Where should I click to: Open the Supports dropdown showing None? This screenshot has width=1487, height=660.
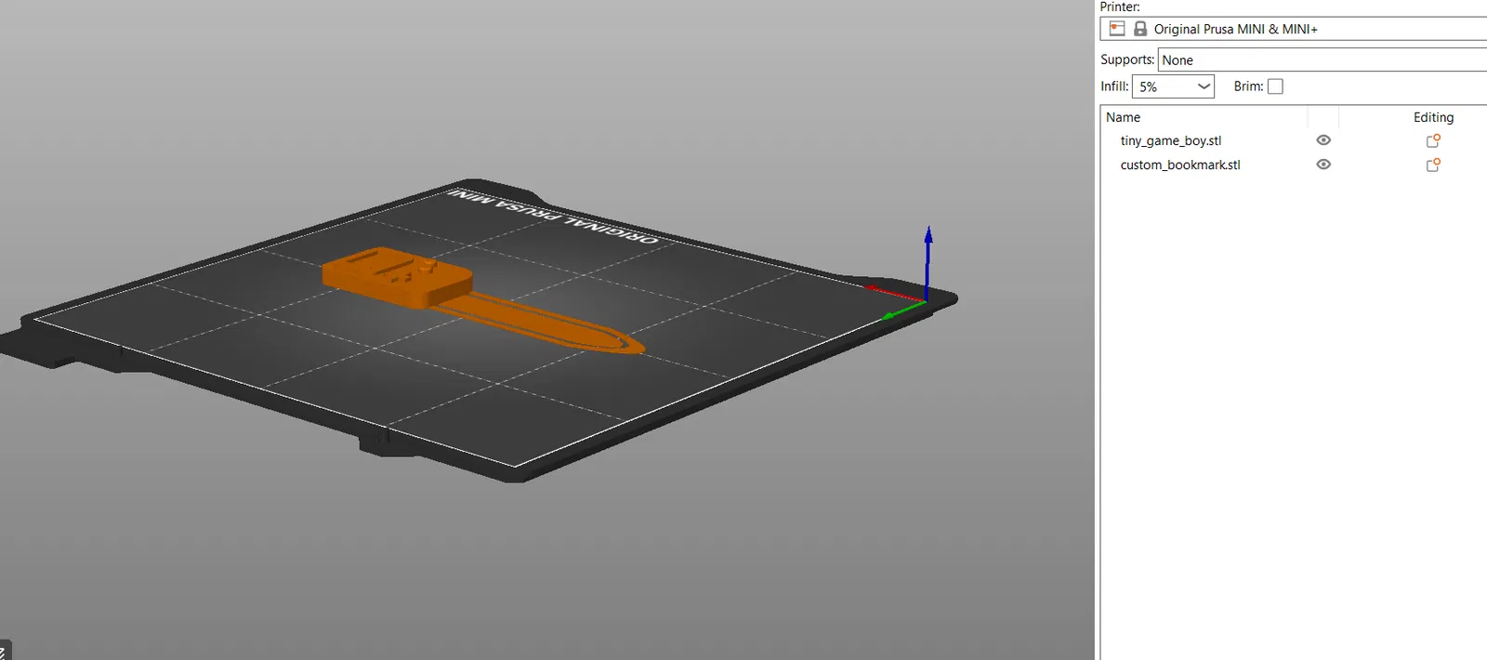click(x=1323, y=59)
